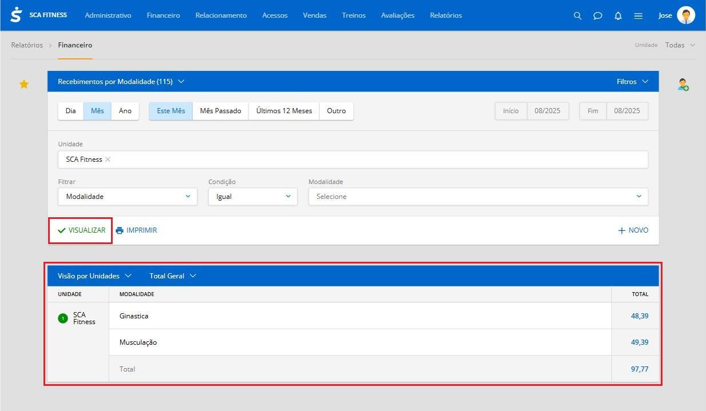Choose the Este Mês range
The image size is (706, 411).
coord(171,111)
